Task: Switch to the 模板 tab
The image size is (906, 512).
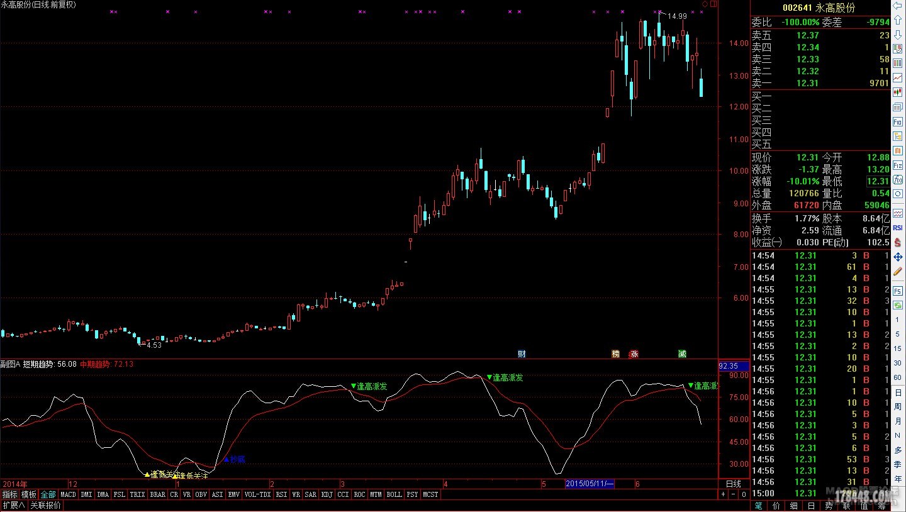Action: pyautogui.click(x=29, y=494)
